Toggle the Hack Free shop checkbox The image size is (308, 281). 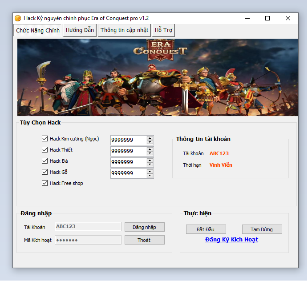[x=45, y=183]
